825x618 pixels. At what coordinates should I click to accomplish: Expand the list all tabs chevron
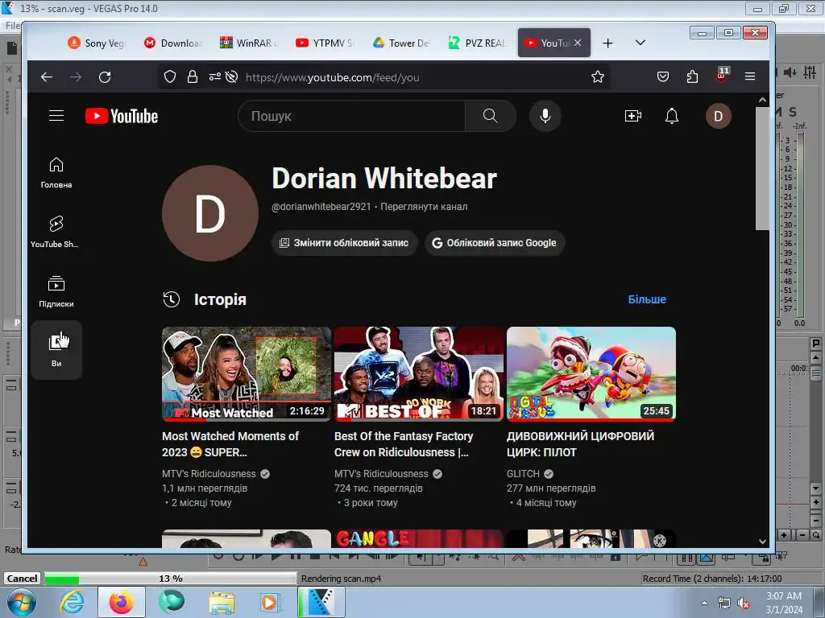pyautogui.click(x=641, y=43)
